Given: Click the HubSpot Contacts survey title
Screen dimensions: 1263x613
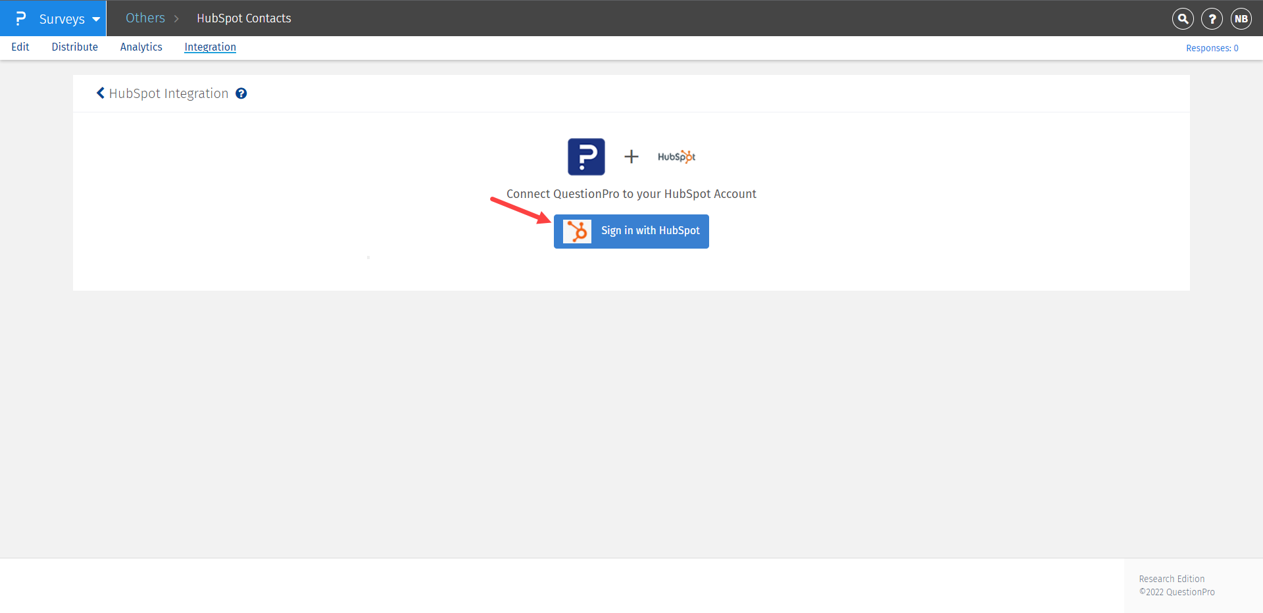Looking at the screenshot, I should (x=244, y=18).
